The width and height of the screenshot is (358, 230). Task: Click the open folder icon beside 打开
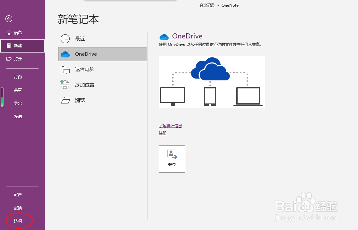click(x=9, y=59)
